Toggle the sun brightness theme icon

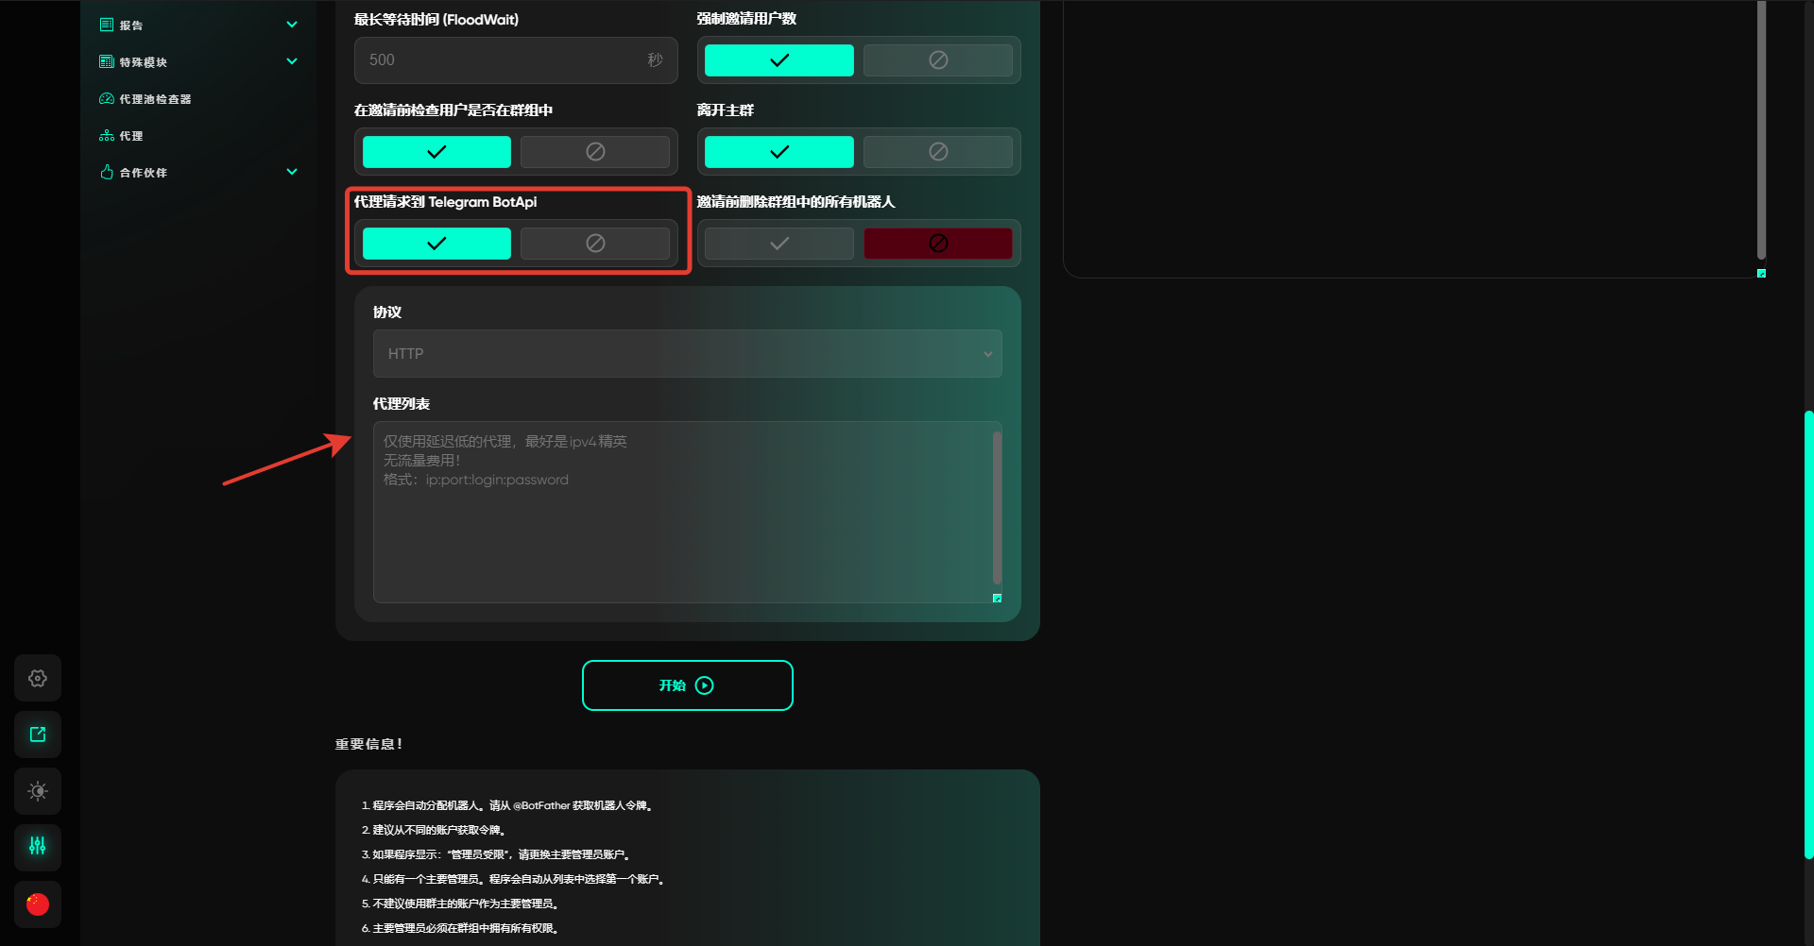38,791
